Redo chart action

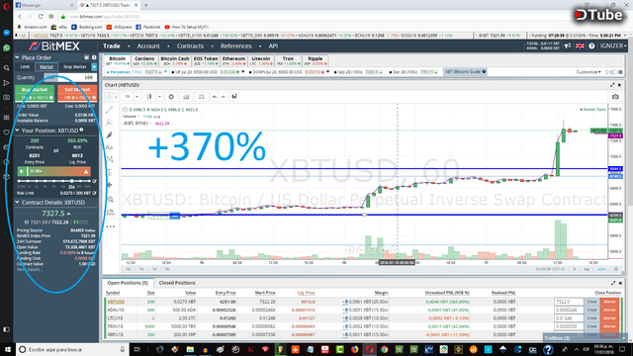(x=223, y=97)
